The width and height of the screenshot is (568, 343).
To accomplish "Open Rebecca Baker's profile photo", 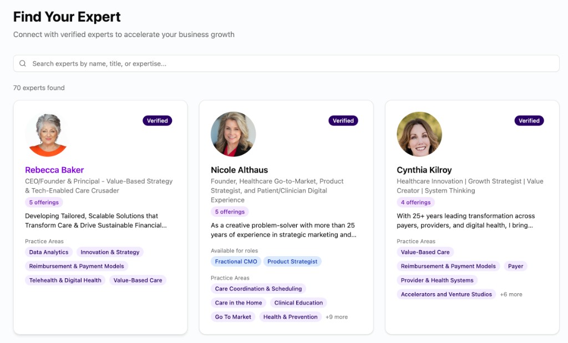I will tap(47, 134).
